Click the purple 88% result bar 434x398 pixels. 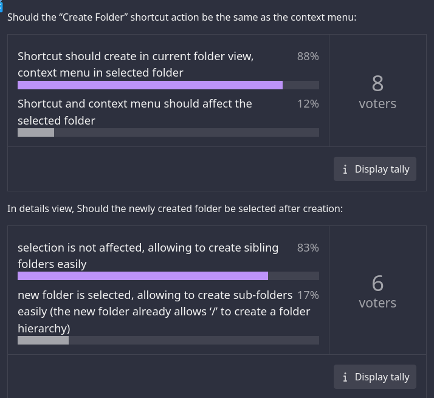pyautogui.click(x=150, y=85)
